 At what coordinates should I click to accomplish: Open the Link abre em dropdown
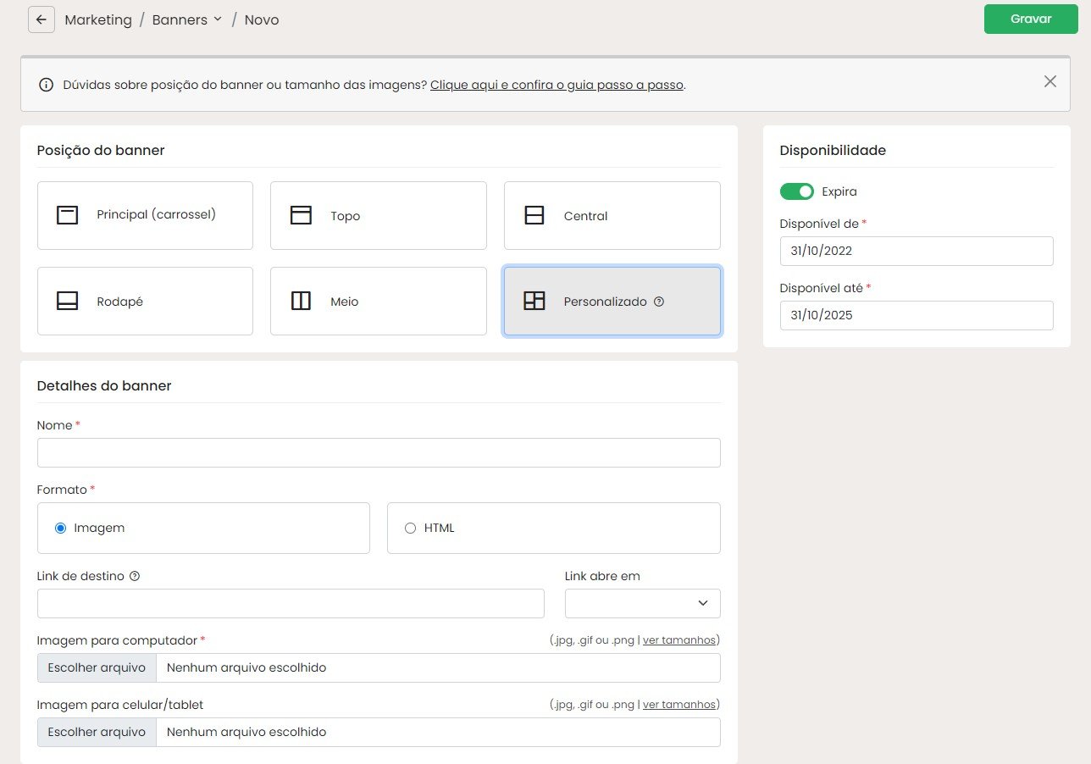(x=643, y=603)
